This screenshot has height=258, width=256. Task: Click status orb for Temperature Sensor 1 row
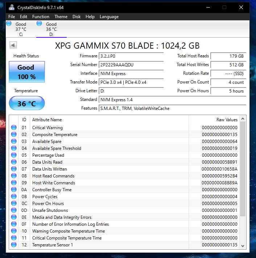[14, 245]
